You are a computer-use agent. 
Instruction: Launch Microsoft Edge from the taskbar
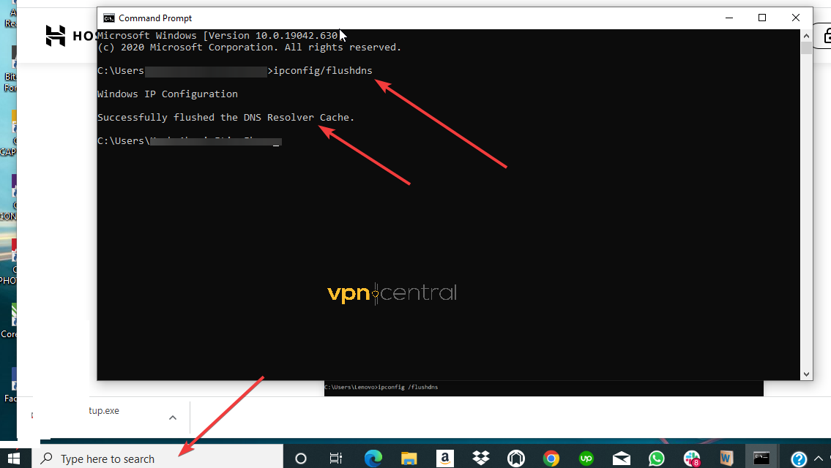pos(373,458)
